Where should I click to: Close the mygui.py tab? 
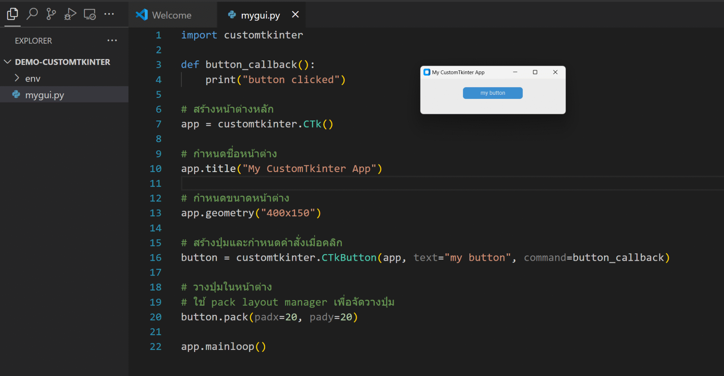click(x=296, y=14)
